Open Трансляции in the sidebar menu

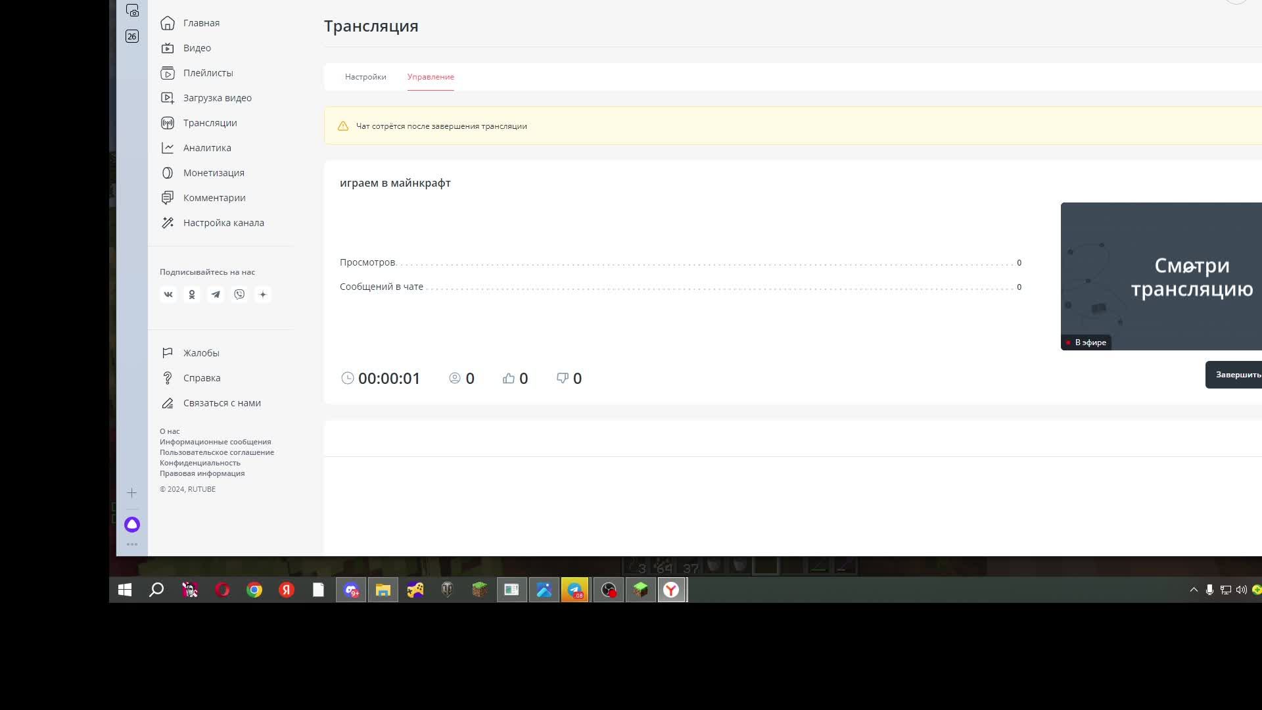coord(210,123)
